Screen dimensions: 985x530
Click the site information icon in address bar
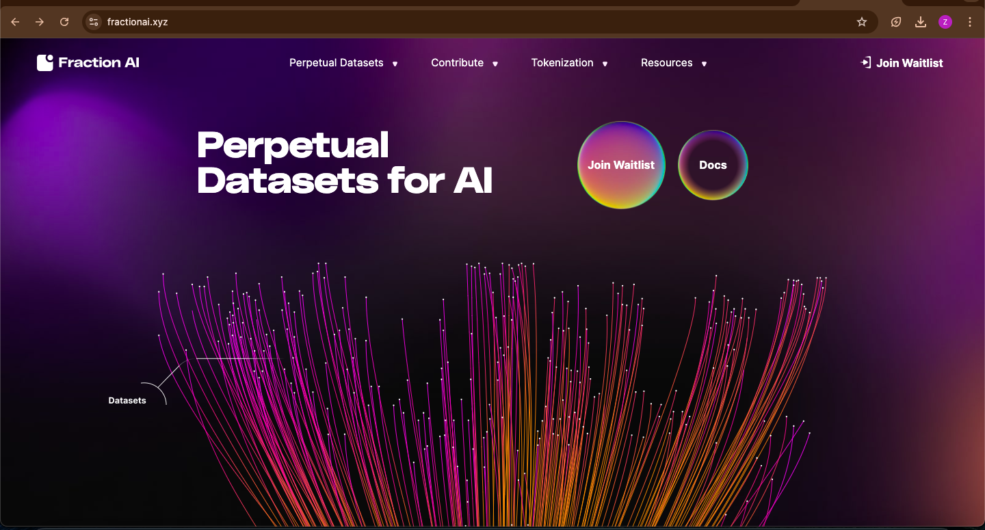point(93,21)
